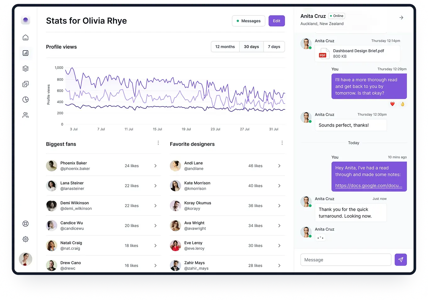Viewport: 428px width, 300px height.
Task: Switch chart to 12 months
Action: pos(225,47)
